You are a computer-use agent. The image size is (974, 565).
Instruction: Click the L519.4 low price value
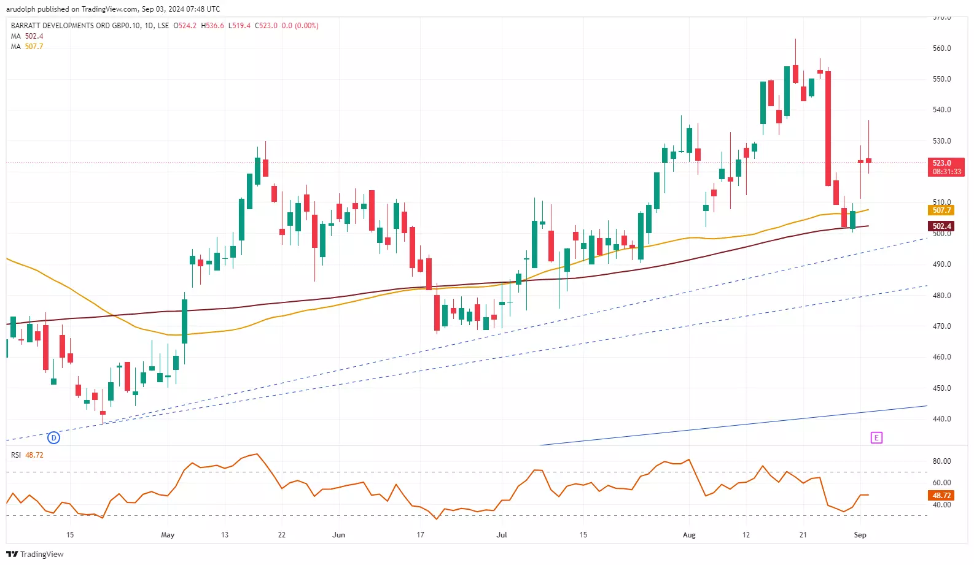point(240,26)
